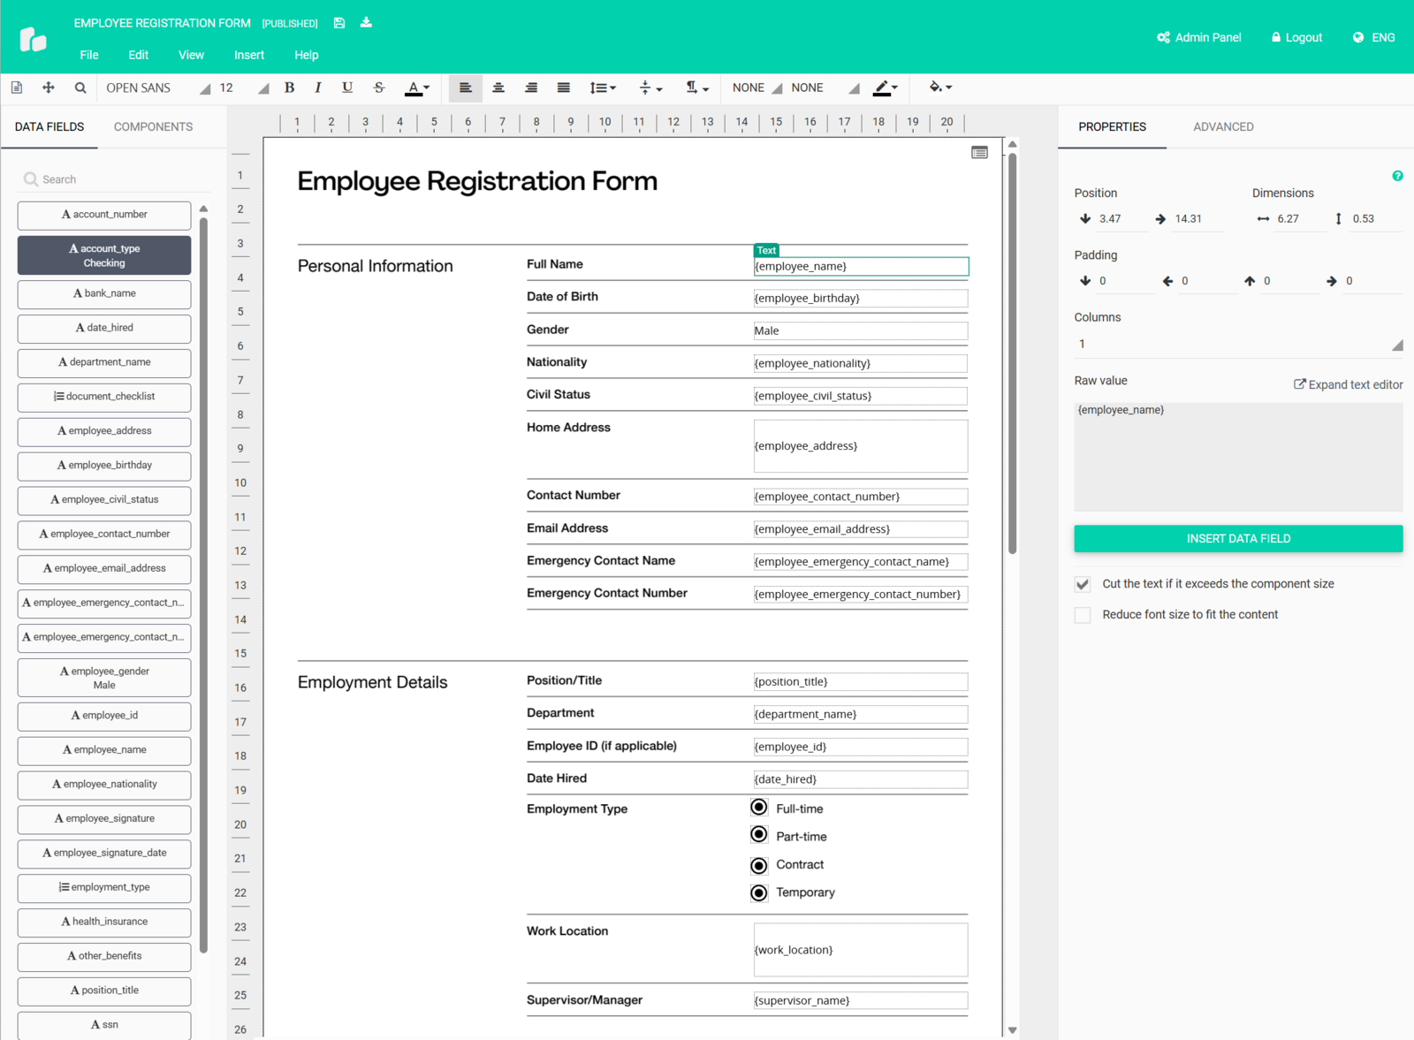Open the Admin Panel
The height and width of the screenshot is (1040, 1414).
pyautogui.click(x=1199, y=37)
